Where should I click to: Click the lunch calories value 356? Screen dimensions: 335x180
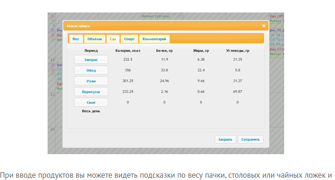tap(128, 70)
